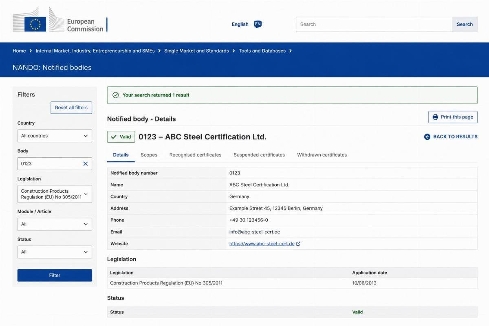Switch to the Details tab
This screenshot has width=489, height=326.
(x=121, y=155)
